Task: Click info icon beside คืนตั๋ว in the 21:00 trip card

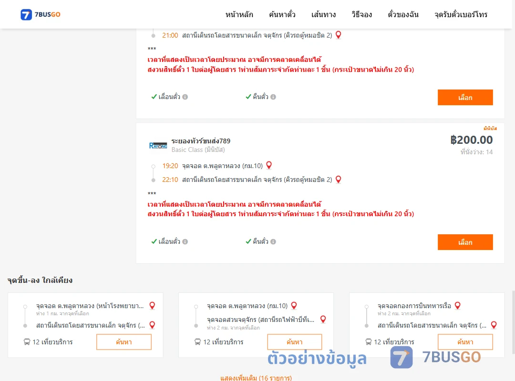Action: [x=273, y=97]
